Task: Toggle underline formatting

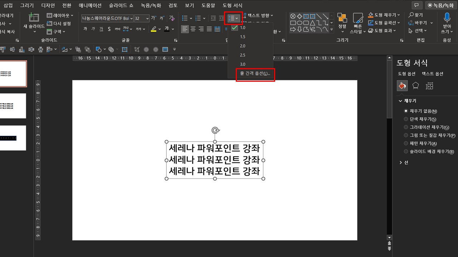Action: (101, 29)
